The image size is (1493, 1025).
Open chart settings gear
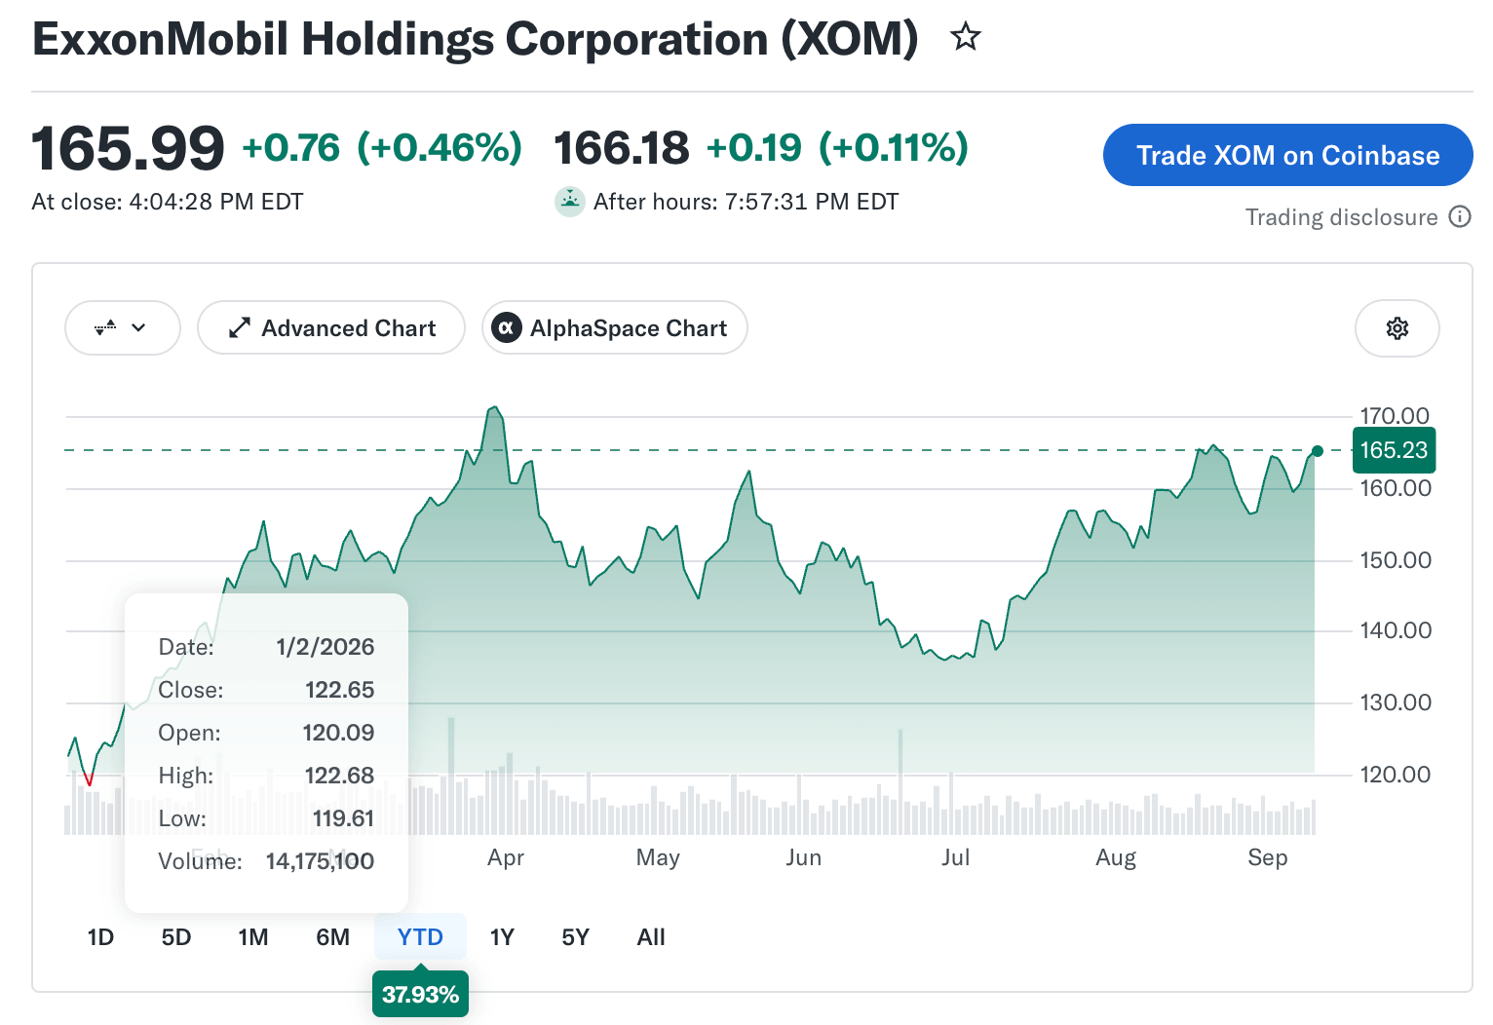[x=1397, y=328]
